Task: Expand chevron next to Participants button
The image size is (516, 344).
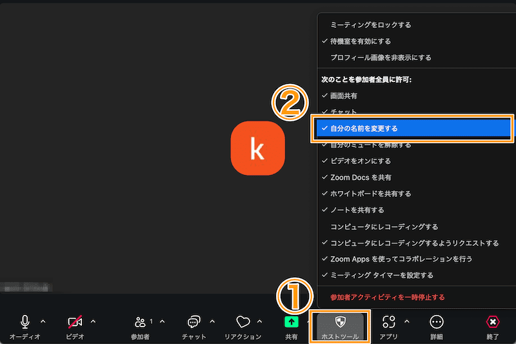Action: (x=162, y=321)
